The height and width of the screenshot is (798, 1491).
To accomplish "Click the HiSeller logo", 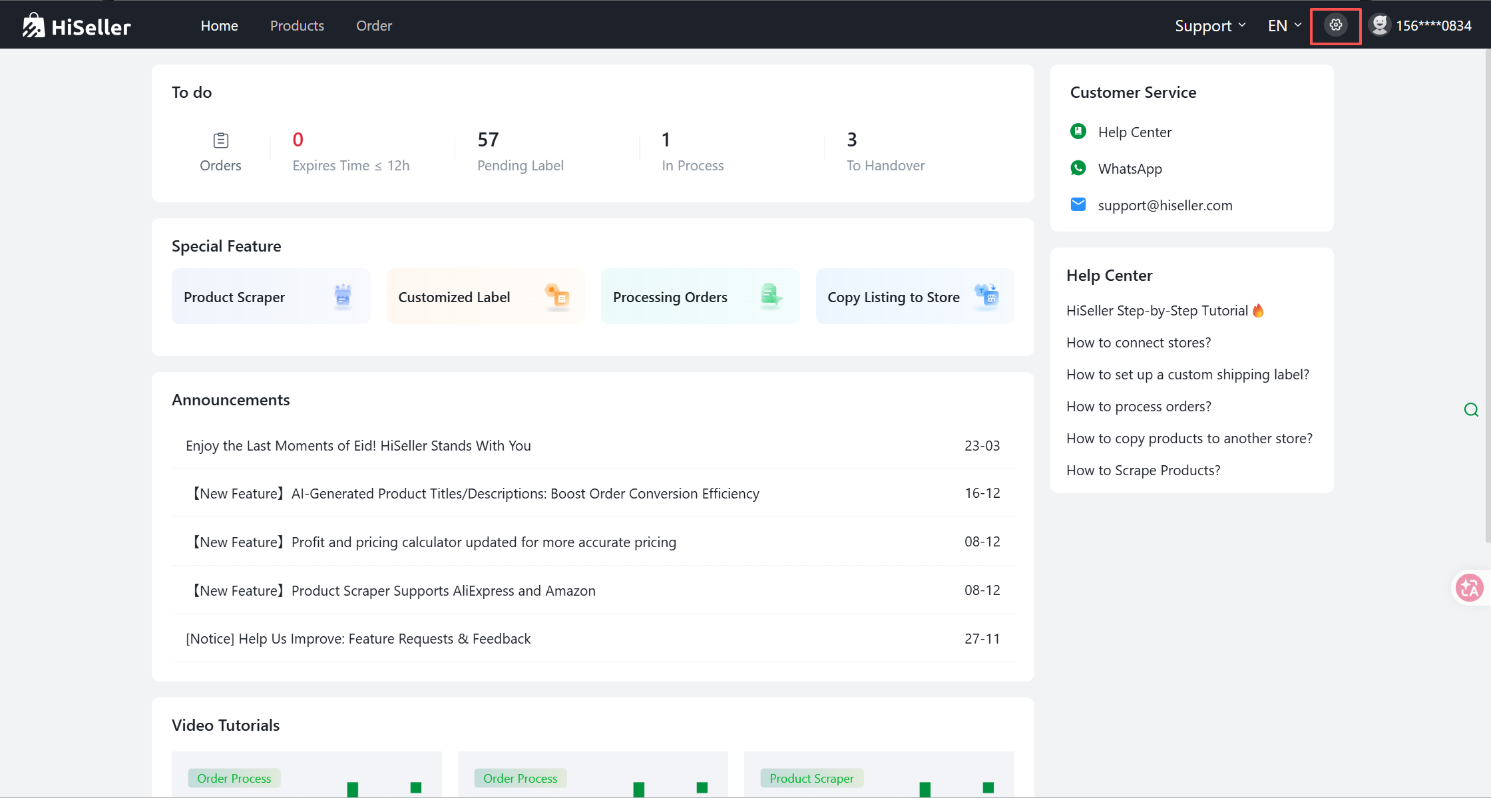I will [x=77, y=26].
